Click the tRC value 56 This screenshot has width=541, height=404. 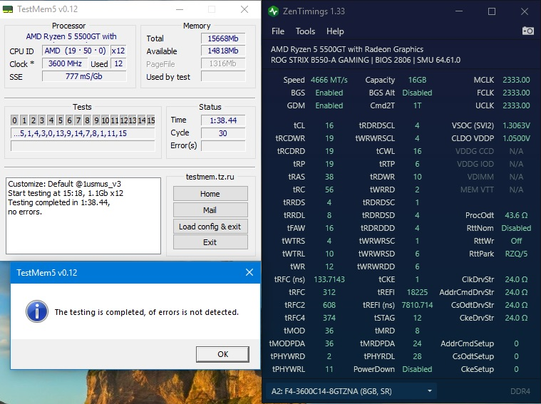(x=329, y=190)
